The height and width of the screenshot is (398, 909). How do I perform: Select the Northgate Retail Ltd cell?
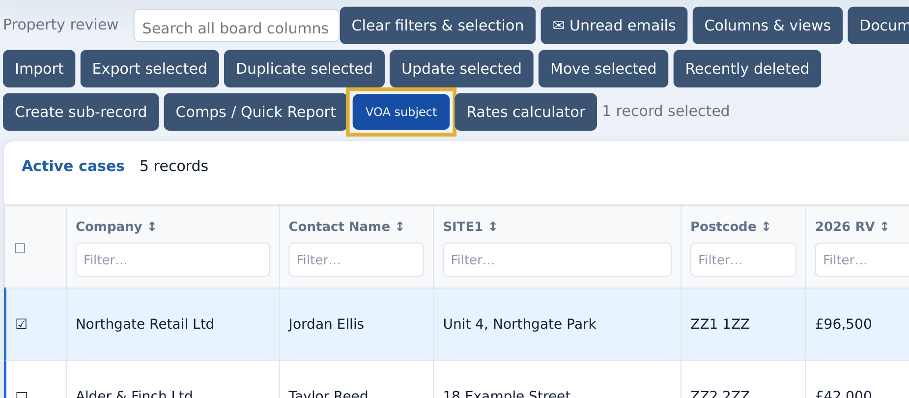(x=173, y=324)
